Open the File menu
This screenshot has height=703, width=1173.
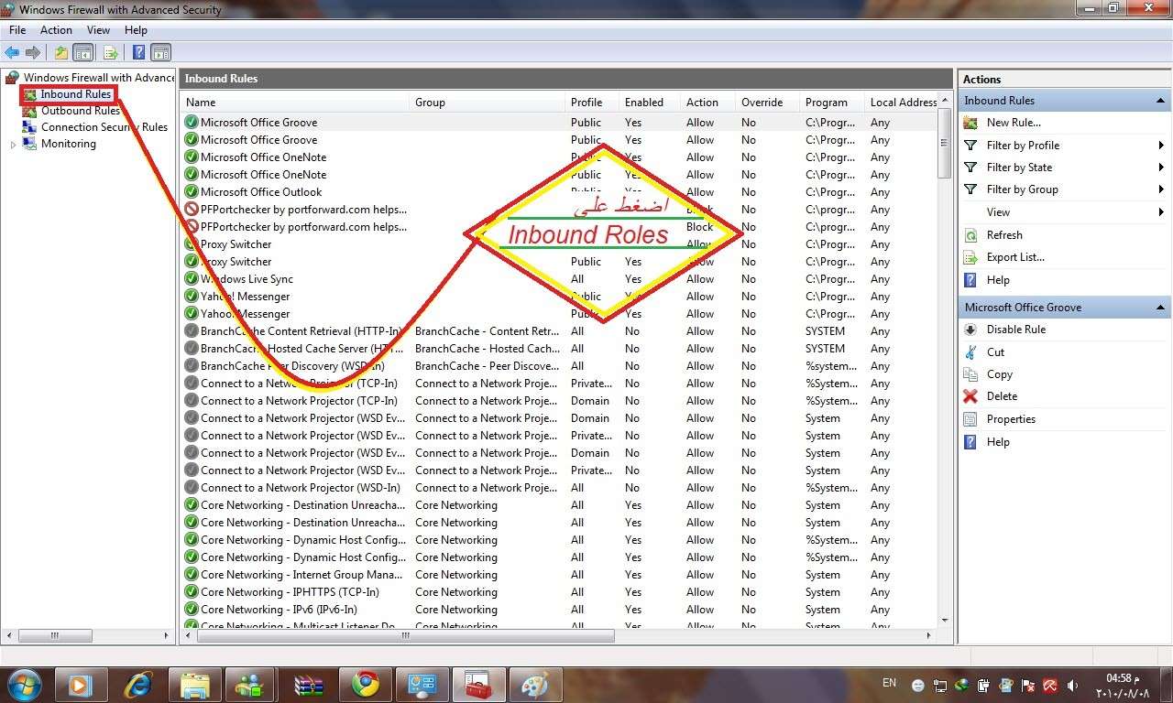pyautogui.click(x=17, y=30)
